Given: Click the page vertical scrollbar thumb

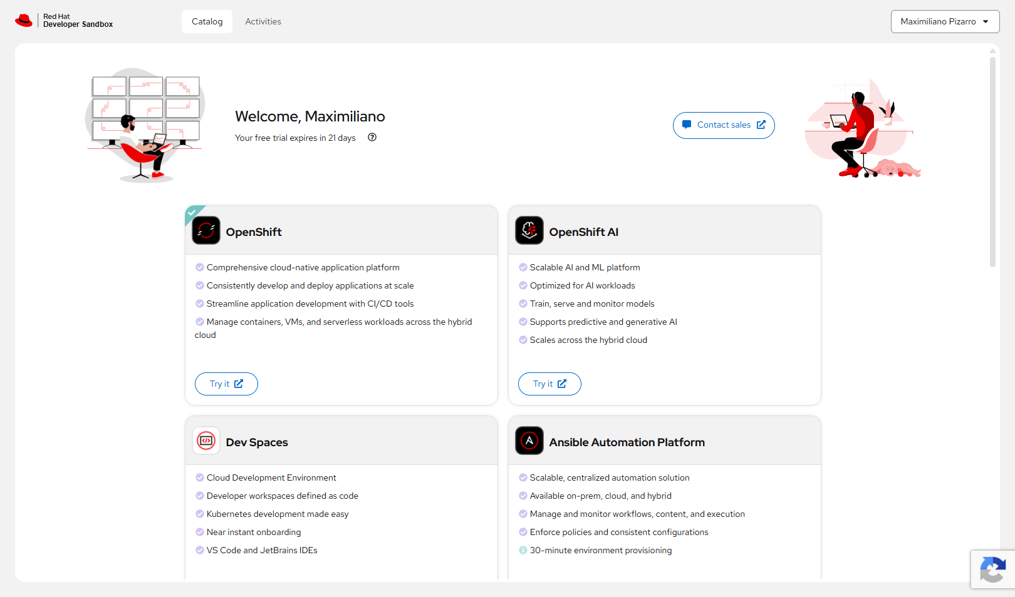Looking at the screenshot, I should tap(992, 161).
